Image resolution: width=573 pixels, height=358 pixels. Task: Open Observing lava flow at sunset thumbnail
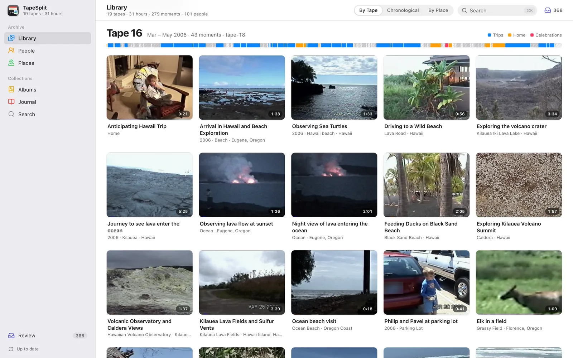pyautogui.click(x=242, y=185)
